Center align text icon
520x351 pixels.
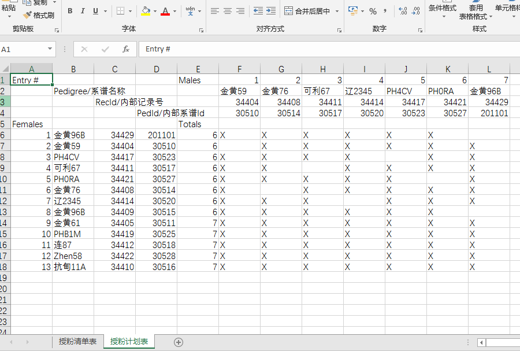(228, 11)
